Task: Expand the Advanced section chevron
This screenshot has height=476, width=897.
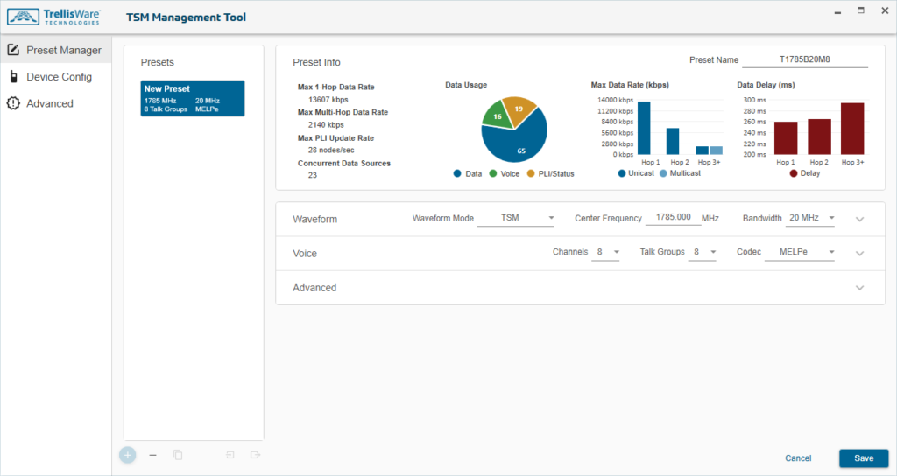Action: [859, 288]
